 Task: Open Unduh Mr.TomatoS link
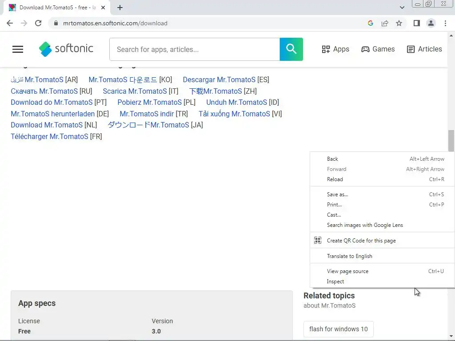point(236,103)
